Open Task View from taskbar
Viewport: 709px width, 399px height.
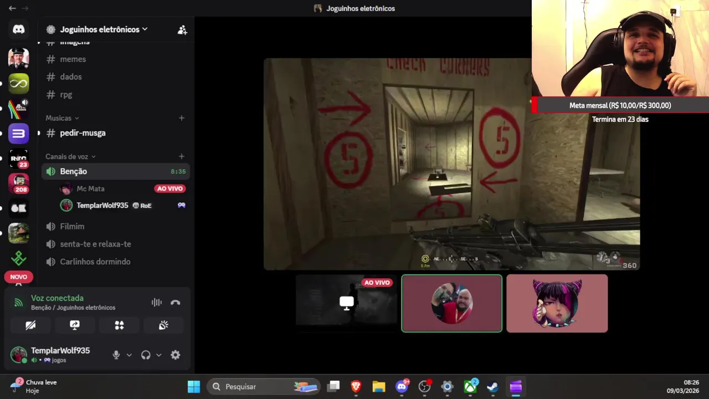tap(333, 387)
